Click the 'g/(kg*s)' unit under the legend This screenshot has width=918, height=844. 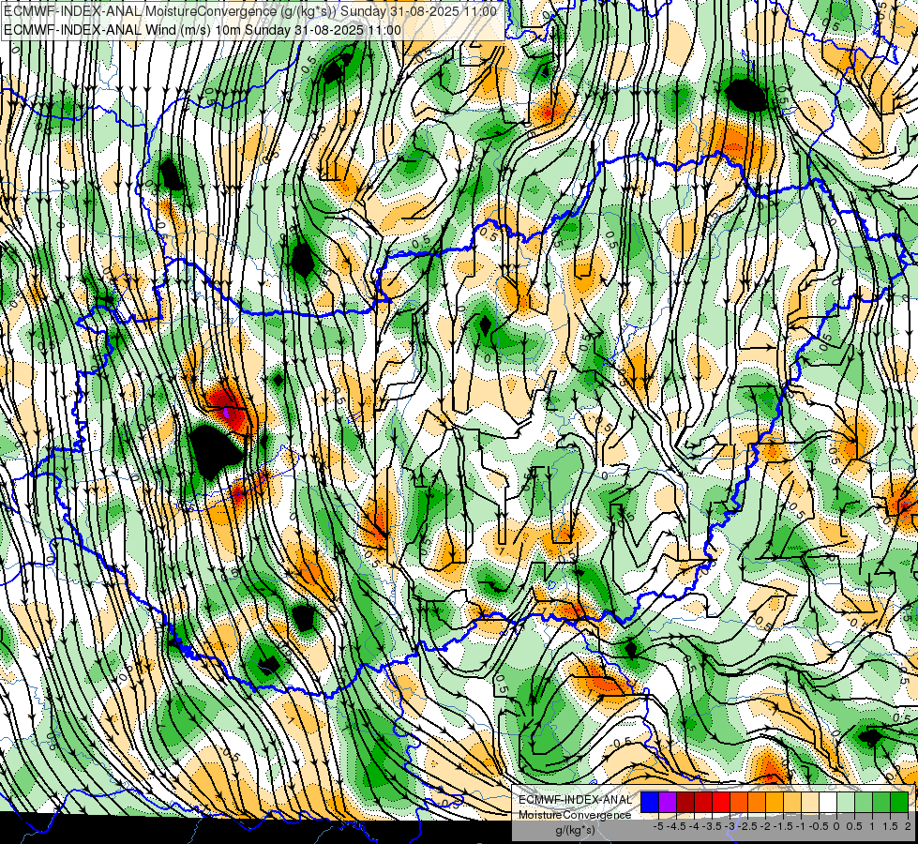coord(575,830)
